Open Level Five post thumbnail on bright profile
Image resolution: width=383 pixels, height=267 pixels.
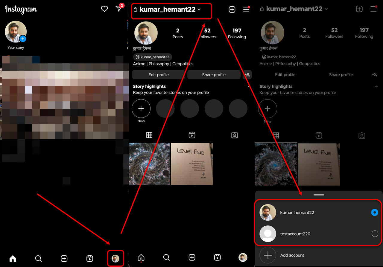(x=192, y=164)
